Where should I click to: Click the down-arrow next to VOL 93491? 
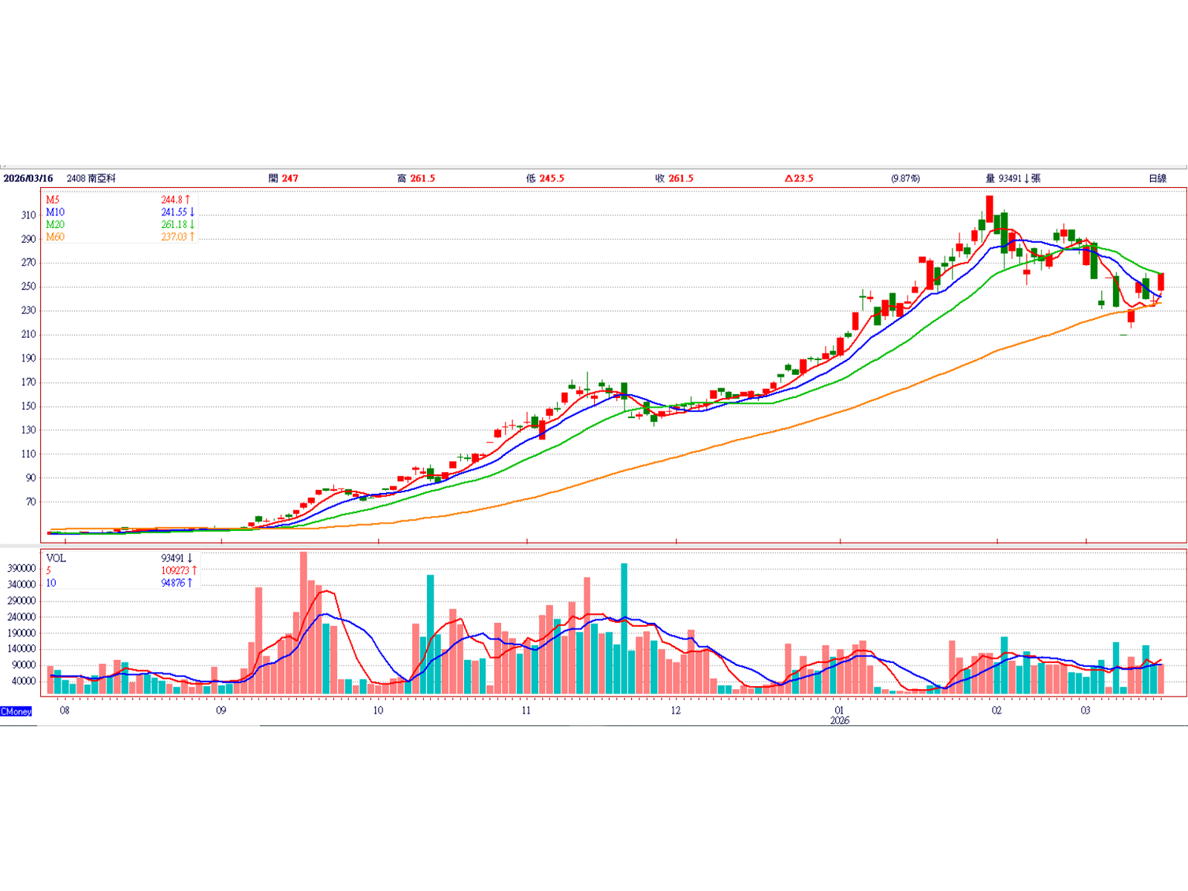click(190, 558)
